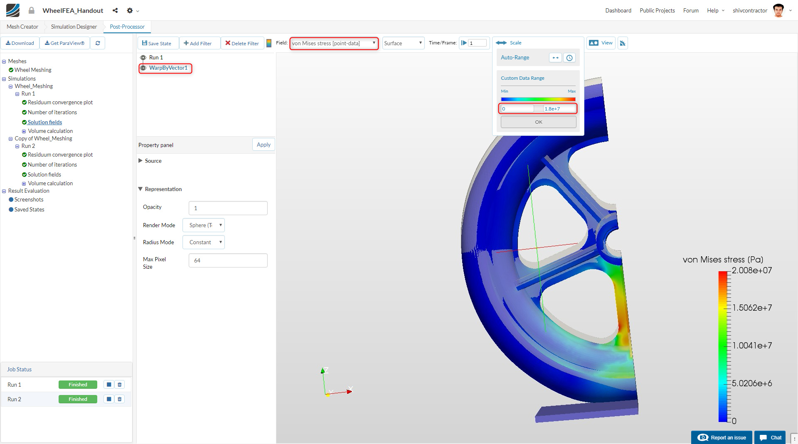The image size is (798, 444).
Task: Apply the property panel changes
Action: 264,145
